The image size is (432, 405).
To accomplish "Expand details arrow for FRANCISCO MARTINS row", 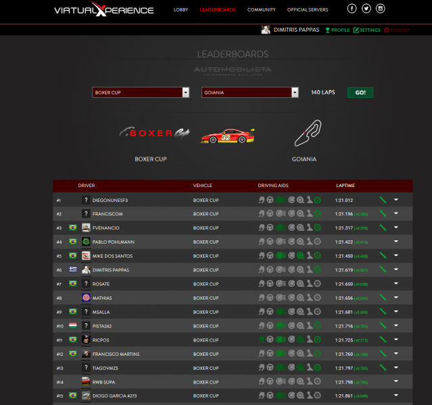I will click(x=396, y=353).
